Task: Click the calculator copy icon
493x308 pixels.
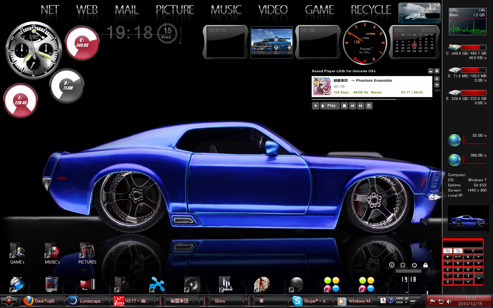Action: [x=447, y=251]
